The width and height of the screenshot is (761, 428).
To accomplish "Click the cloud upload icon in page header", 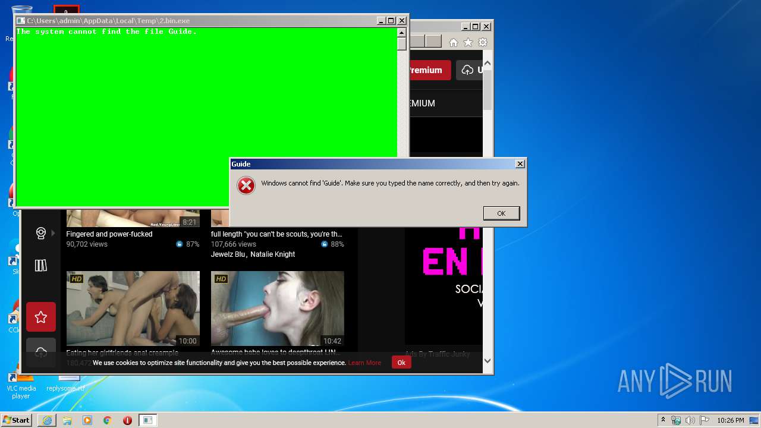I will click(x=468, y=70).
